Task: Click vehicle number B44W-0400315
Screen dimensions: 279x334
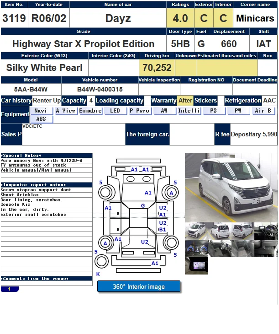Action: coord(100,89)
